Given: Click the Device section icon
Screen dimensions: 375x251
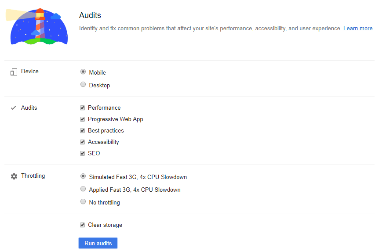Looking at the screenshot, I should click(14, 72).
